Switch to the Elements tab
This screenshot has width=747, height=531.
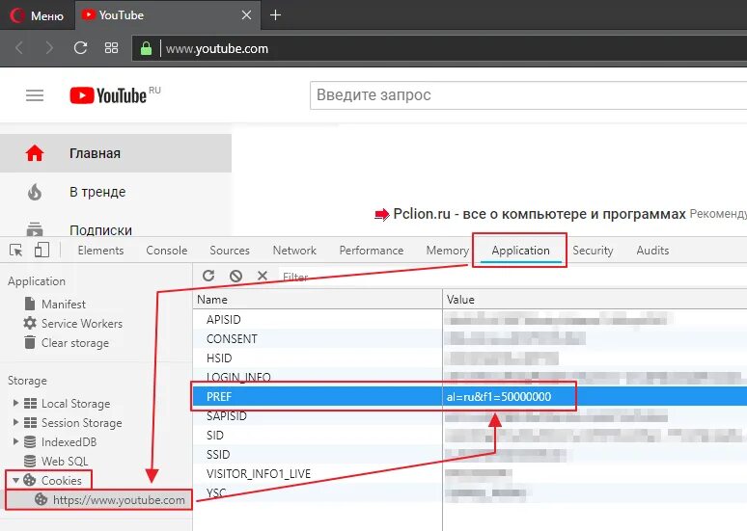pos(100,251)
